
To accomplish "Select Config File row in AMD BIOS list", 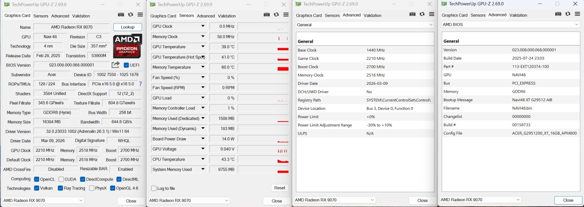I will pyautogui.click(x=511, y=133).
